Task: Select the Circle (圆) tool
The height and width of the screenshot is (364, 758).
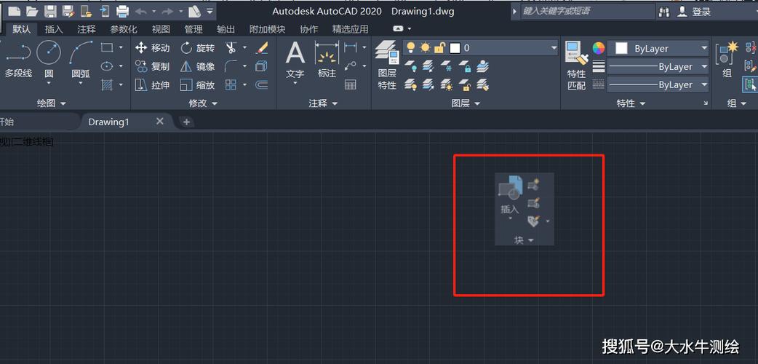Action: (49, 60)
